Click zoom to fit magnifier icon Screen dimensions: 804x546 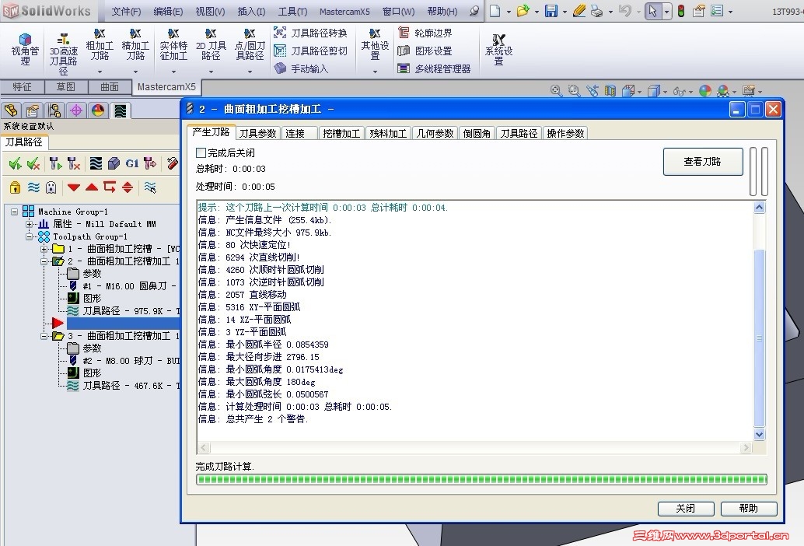point(556,91)
